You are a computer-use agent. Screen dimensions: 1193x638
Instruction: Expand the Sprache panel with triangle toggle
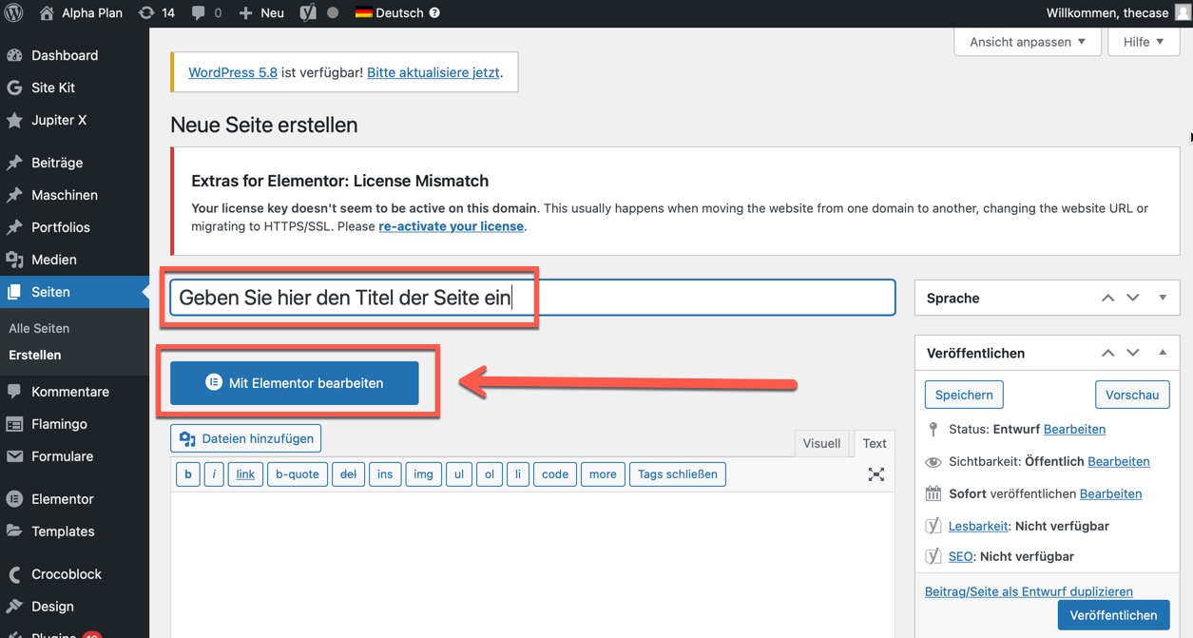coord(1162,298)
